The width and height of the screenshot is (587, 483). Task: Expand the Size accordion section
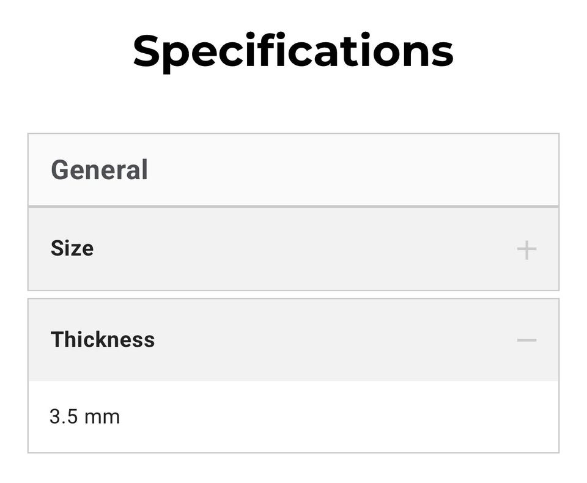(293, 249)
